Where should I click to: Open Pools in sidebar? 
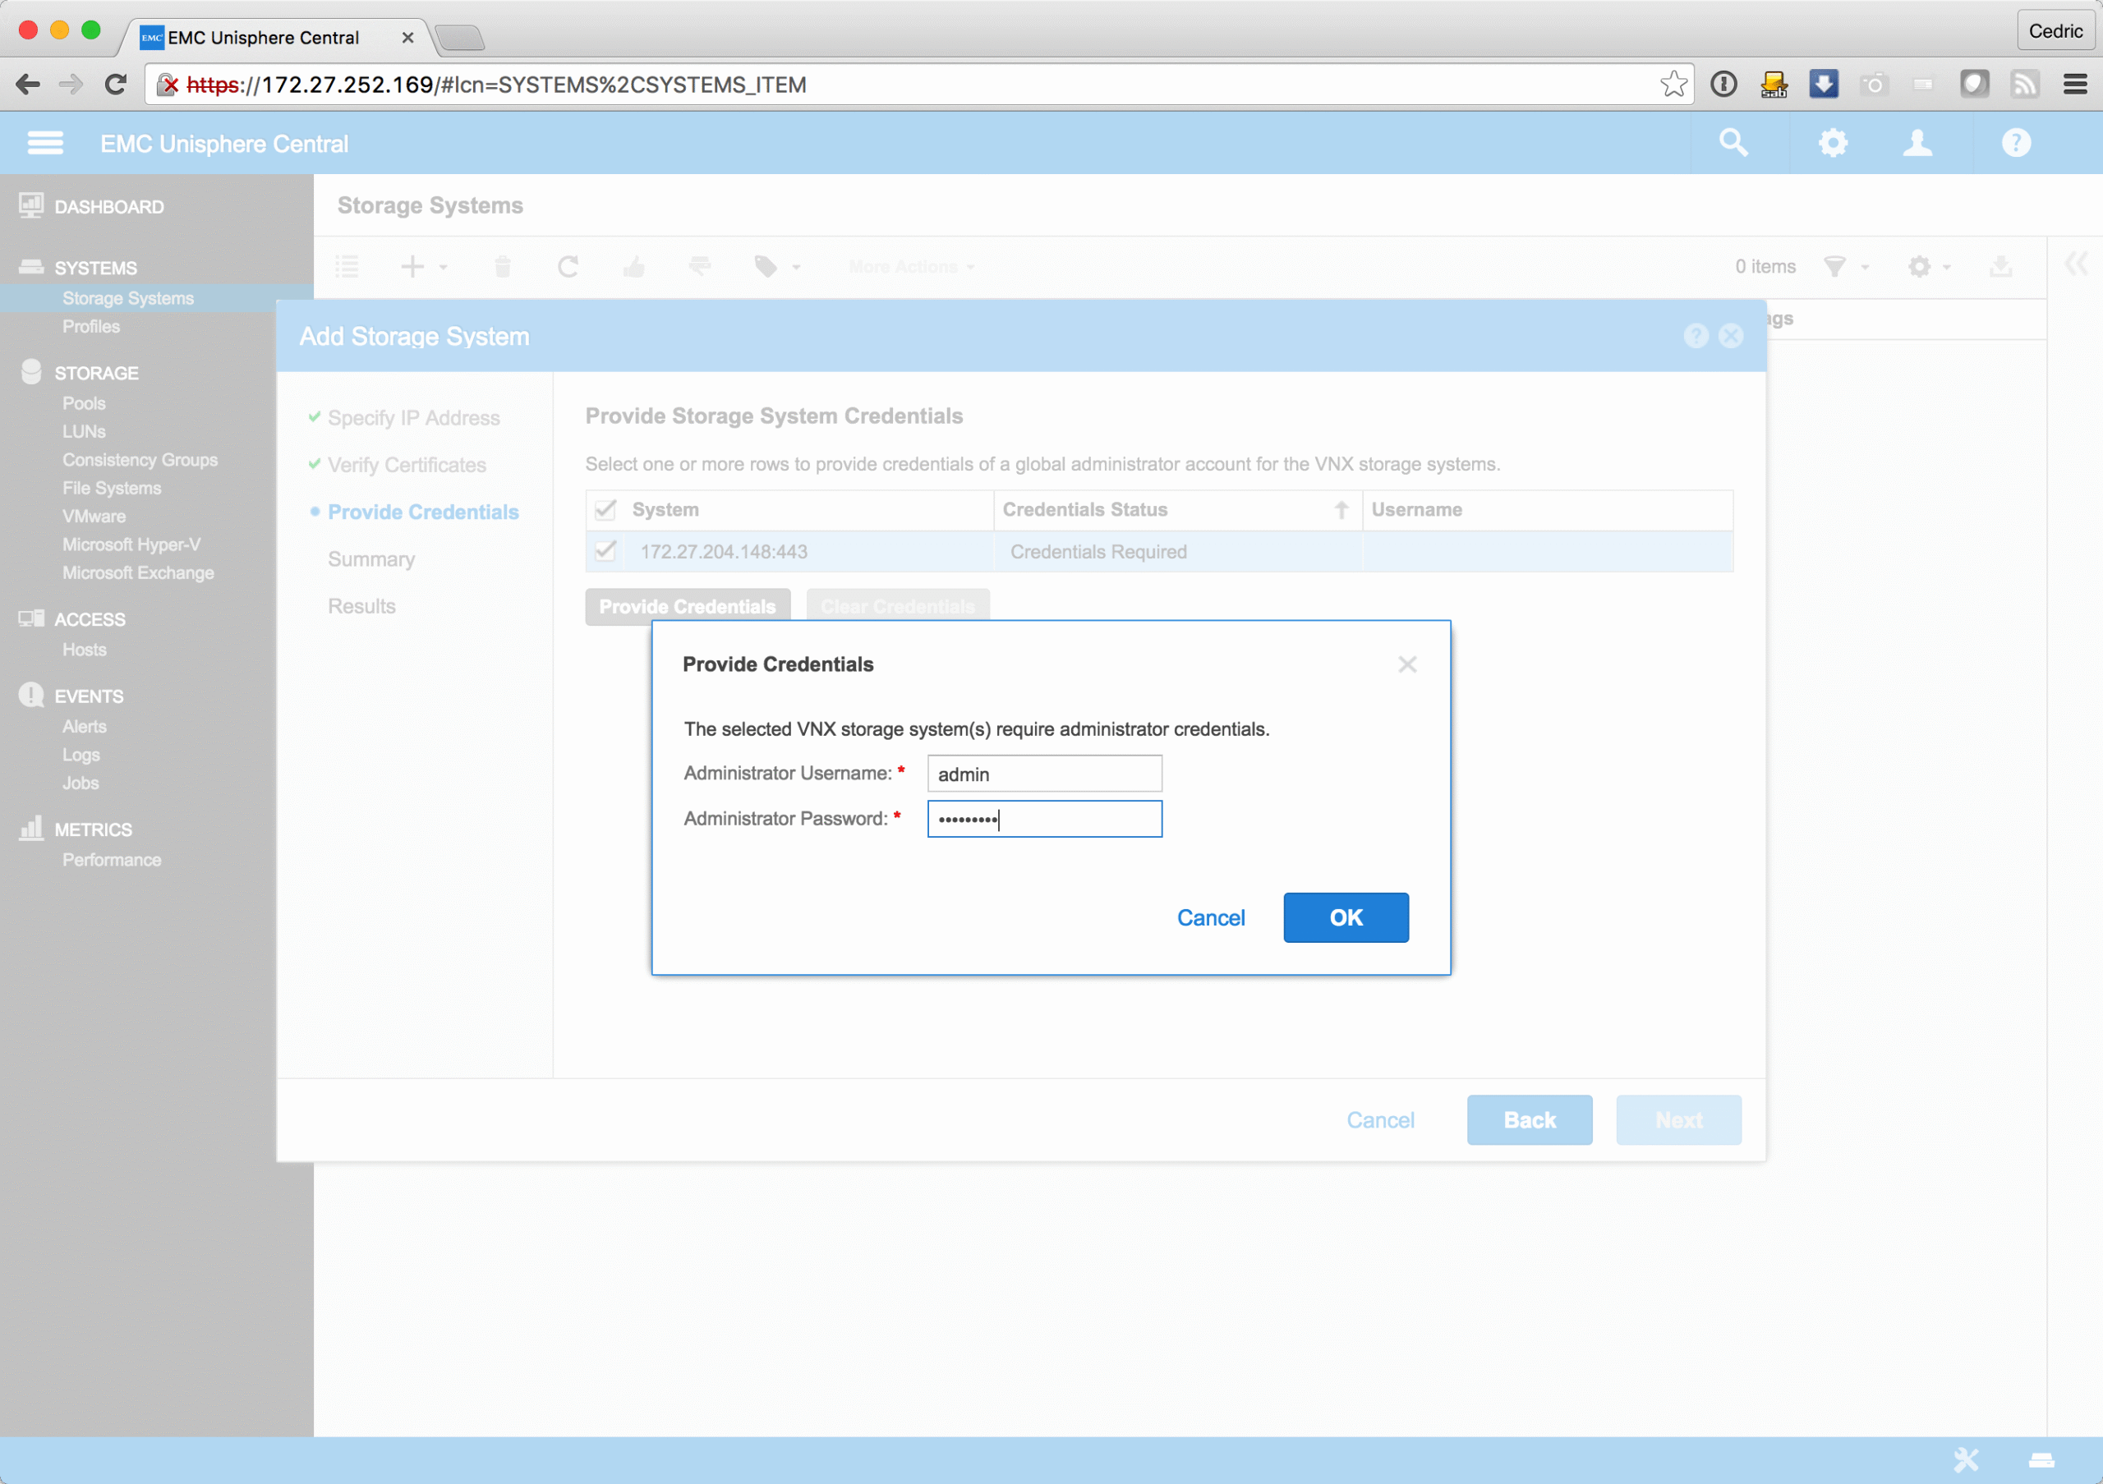85,404
